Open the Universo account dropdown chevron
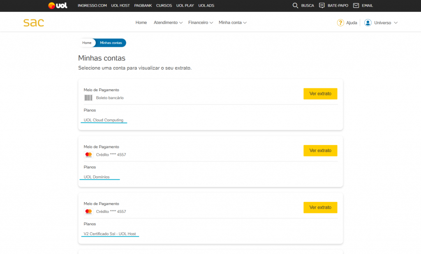Screen dimensions: 421x254 (x=396, y=23)
